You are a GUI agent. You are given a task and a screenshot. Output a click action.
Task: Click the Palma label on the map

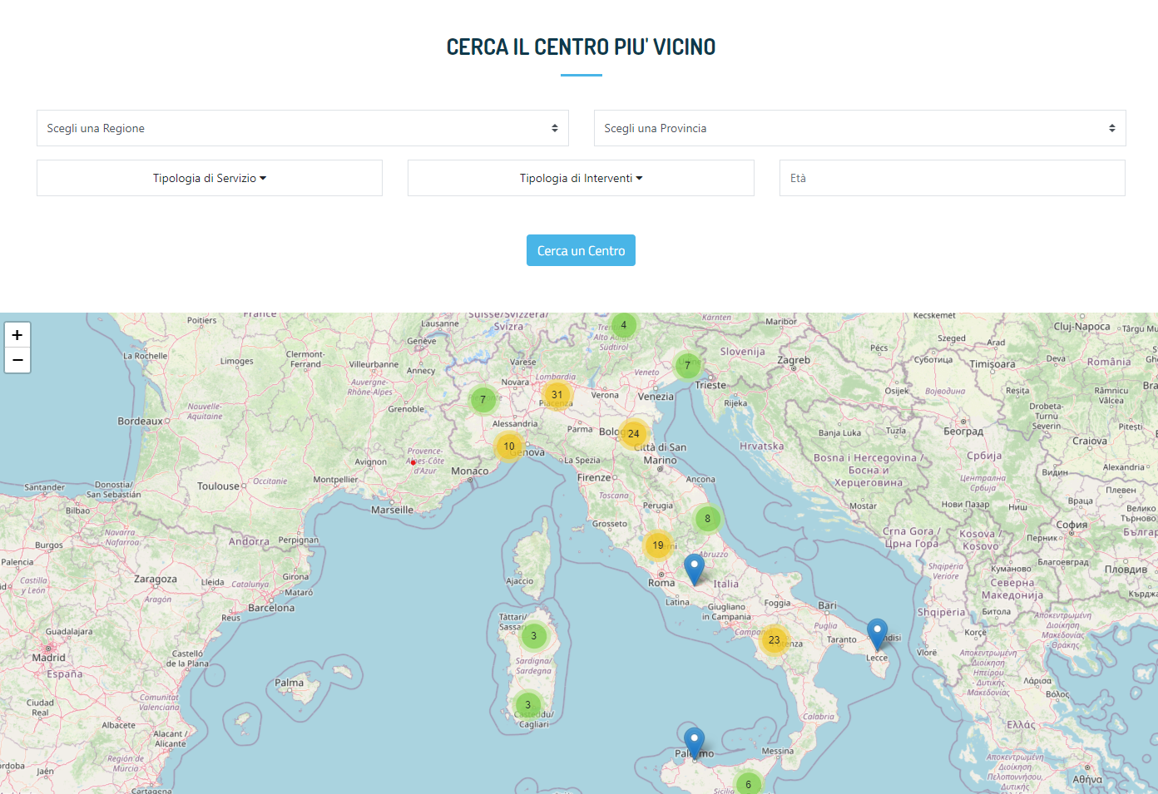[289, 683]
